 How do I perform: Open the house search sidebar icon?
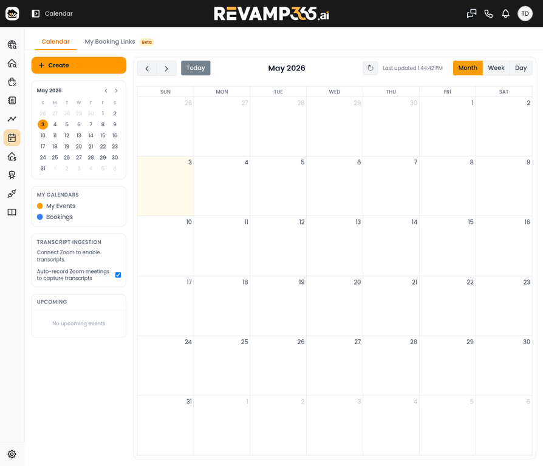pyautogui.click(x=12, y=63)
